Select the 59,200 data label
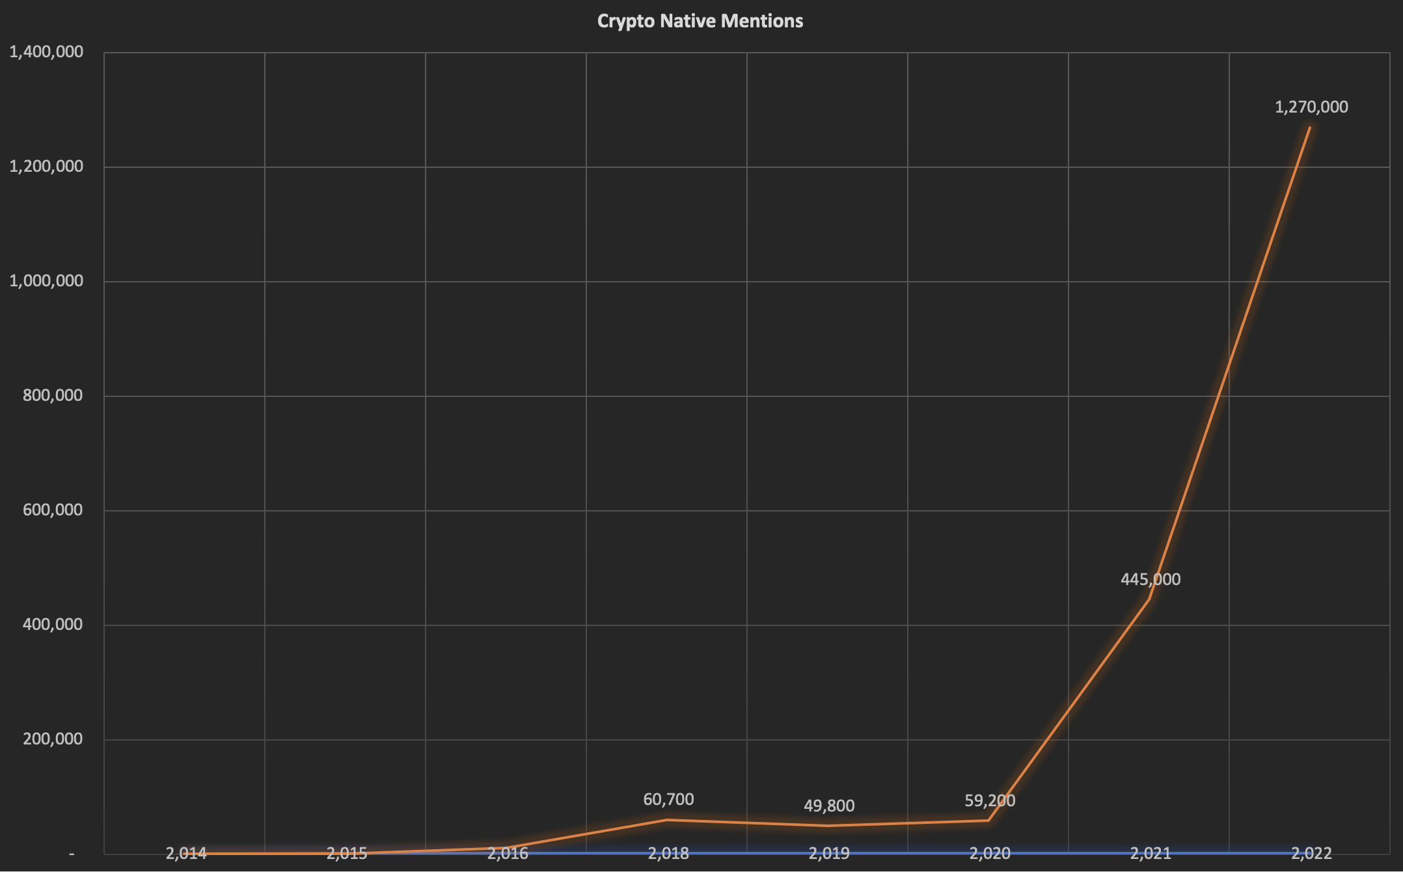 pos(990,800)
